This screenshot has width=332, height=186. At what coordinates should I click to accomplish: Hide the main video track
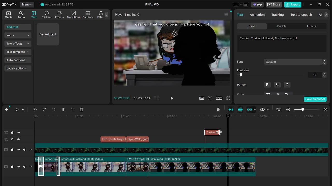(18, 167)
